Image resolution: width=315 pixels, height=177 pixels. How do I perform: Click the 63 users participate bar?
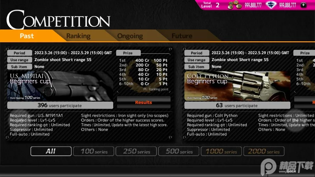[237, 105]
